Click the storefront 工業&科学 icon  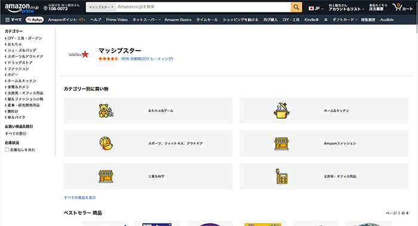tap(106, 177)
